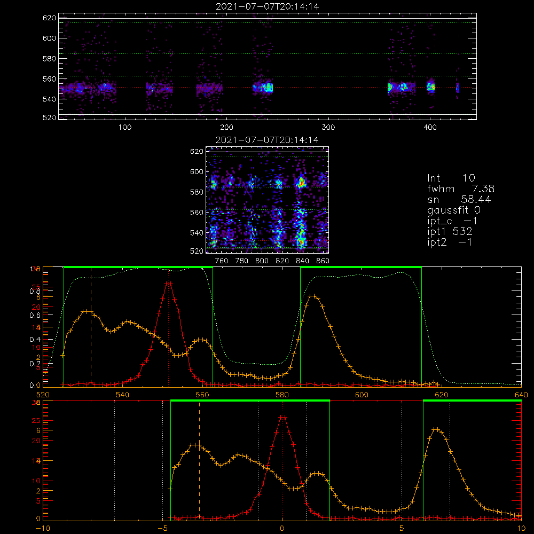Click the 'ipt2 -1' parameter
This screenshot has height=534, width=534.
(x=450, y=242)
